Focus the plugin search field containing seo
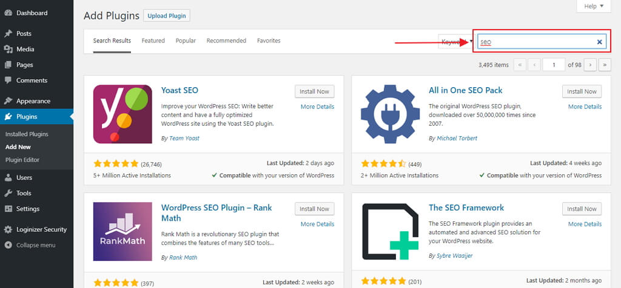 click(542, 42)
